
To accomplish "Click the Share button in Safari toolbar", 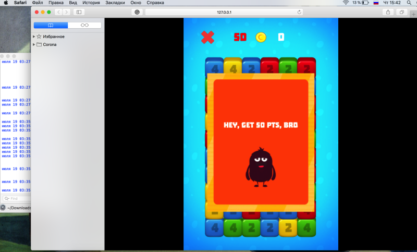I will [x=388, y=12].
